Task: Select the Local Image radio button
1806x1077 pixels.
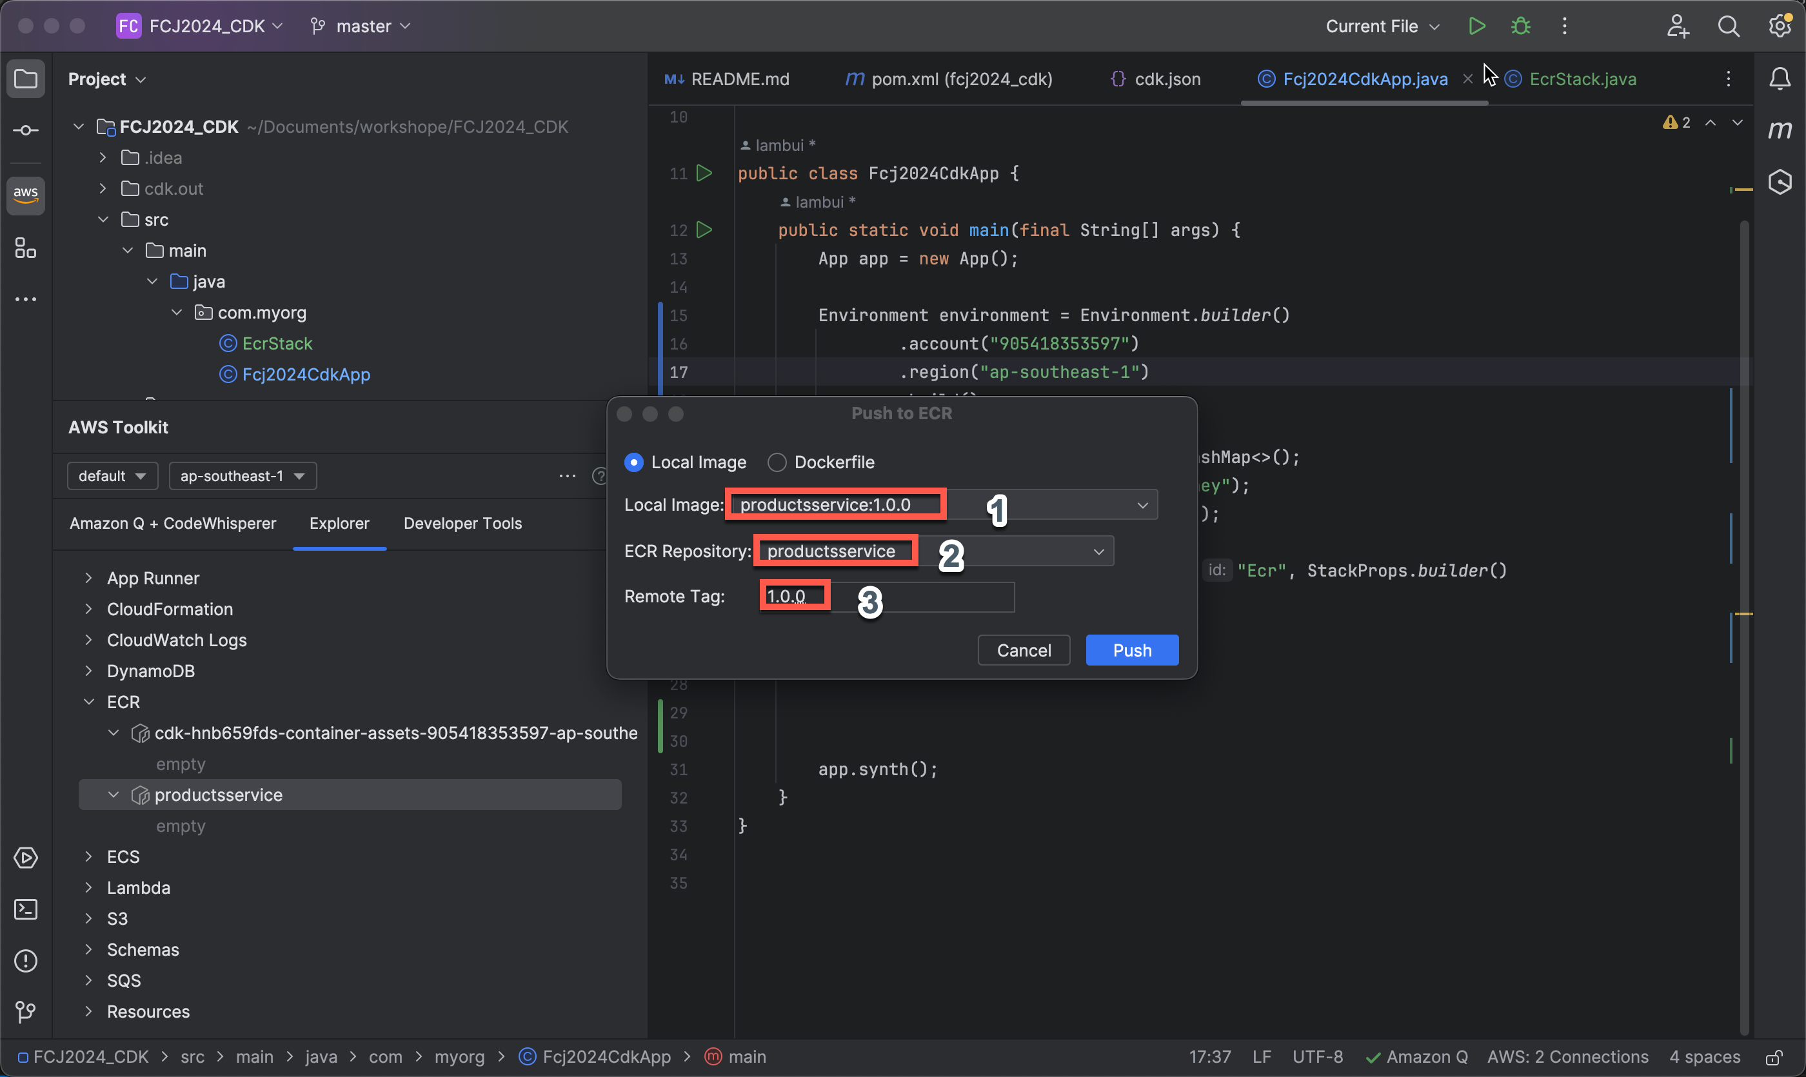Action: [633, 462]
